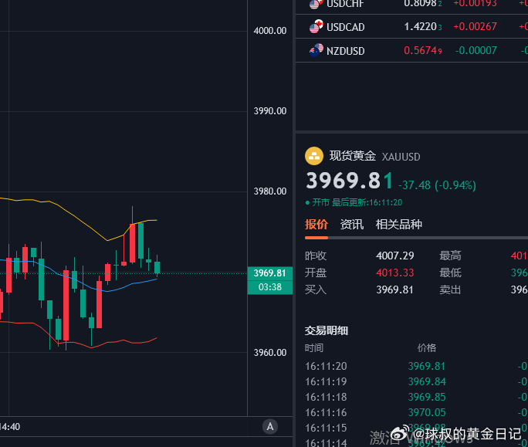This screenshot has height=447, width=528.
Task: Select the NZDUSD flag icon
Action: (x=316, y=50)
